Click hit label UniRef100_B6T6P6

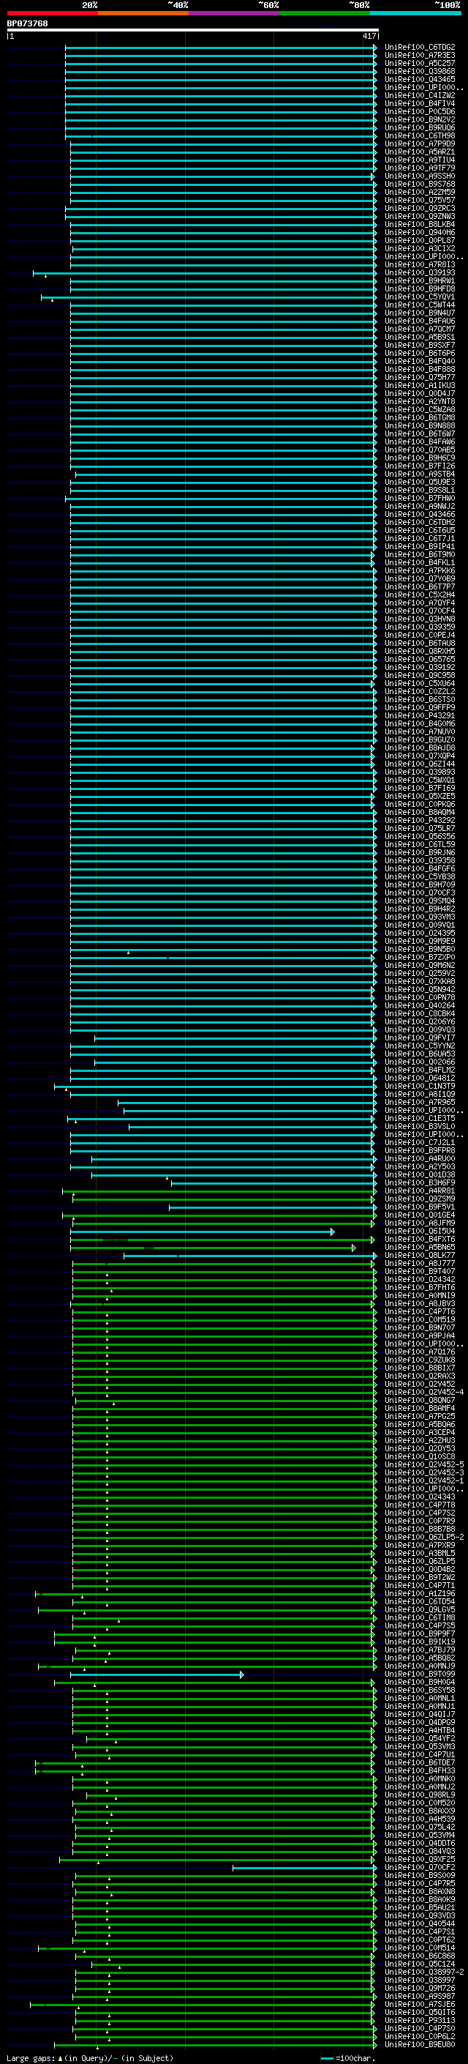[419, 354]
